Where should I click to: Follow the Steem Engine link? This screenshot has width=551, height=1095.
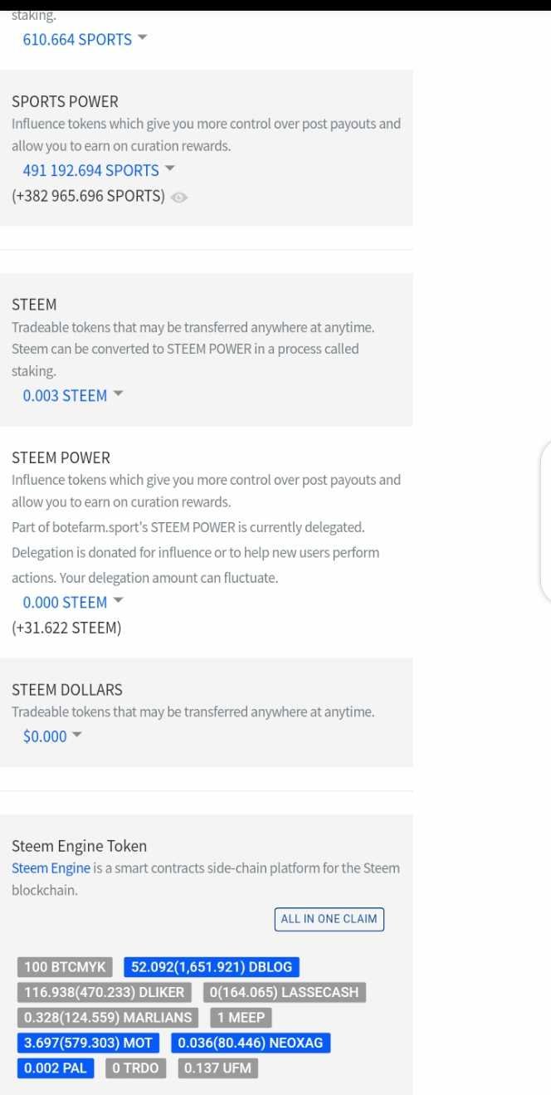point(51,868)
